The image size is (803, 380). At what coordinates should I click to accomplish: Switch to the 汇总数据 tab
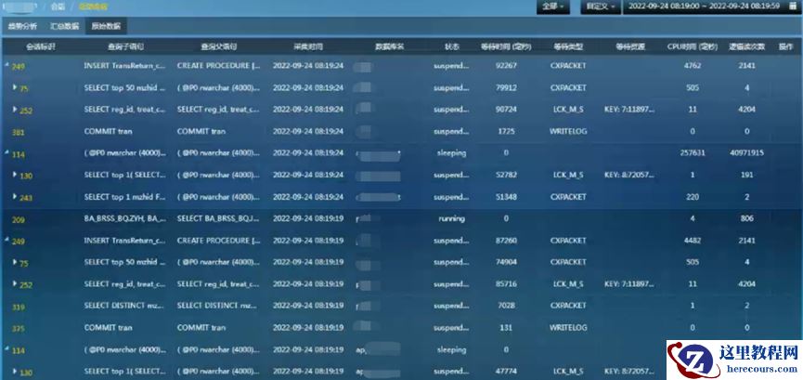[64, 26]
